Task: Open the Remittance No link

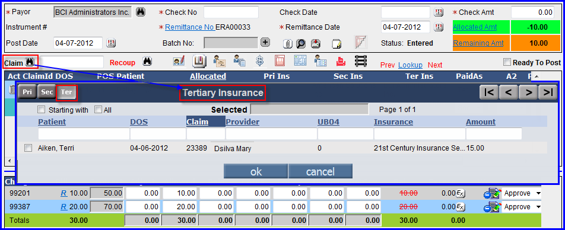Action: pyautogui.click(x=189, y=27)
